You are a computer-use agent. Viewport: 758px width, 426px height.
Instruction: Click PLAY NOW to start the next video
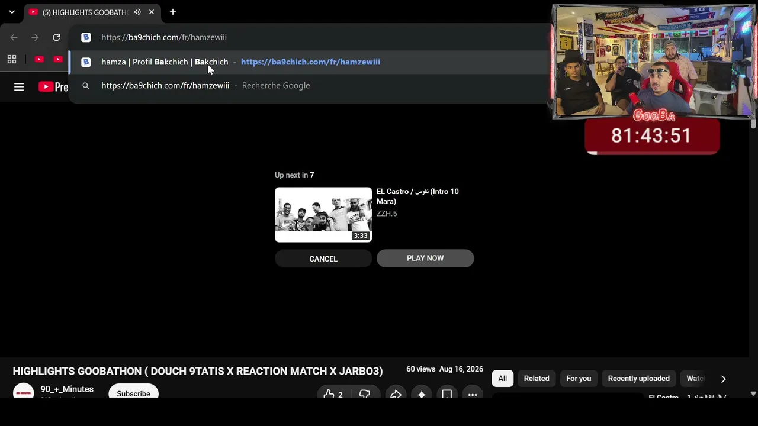[425, 258]
